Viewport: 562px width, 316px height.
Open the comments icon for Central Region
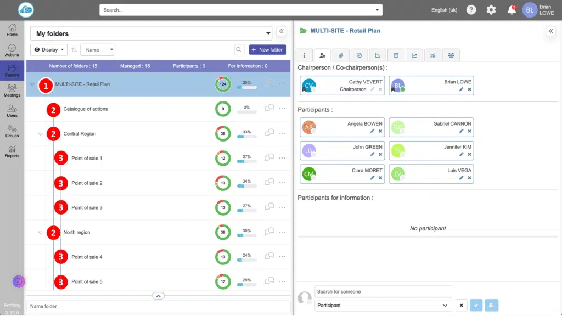tap(269, 133)
